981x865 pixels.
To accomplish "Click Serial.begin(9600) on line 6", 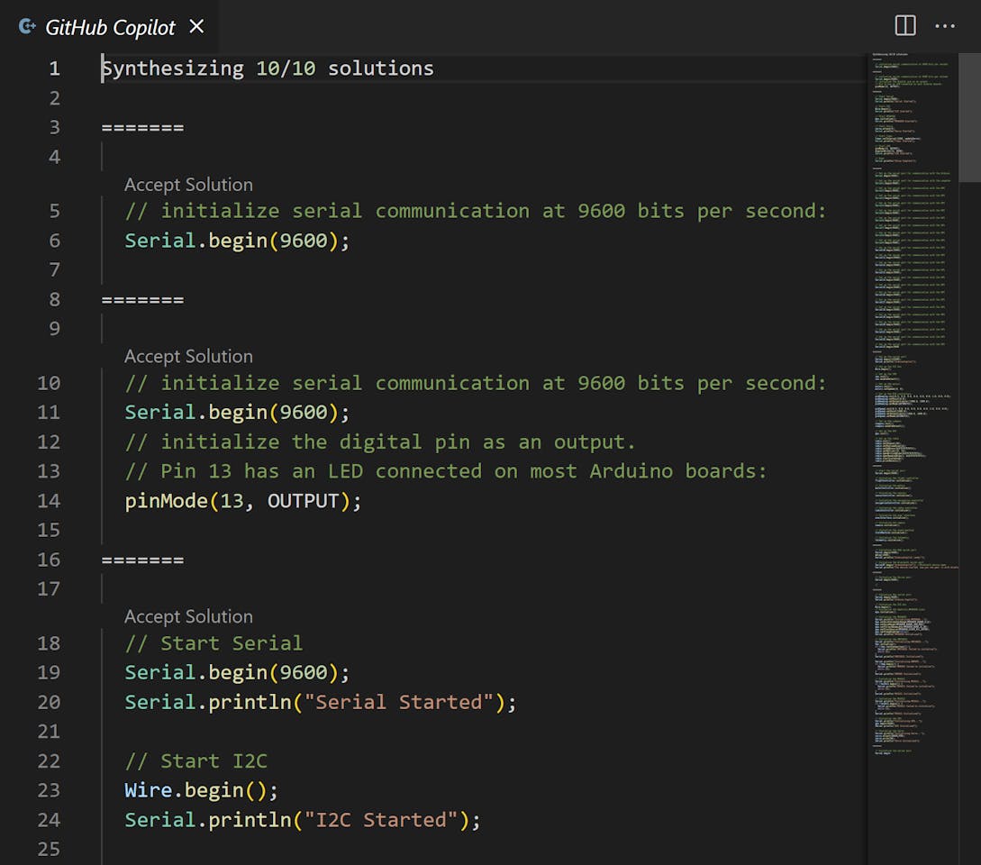I will point(236,241).
